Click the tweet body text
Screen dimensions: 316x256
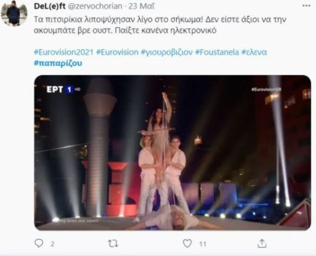(x=160, y=25)
